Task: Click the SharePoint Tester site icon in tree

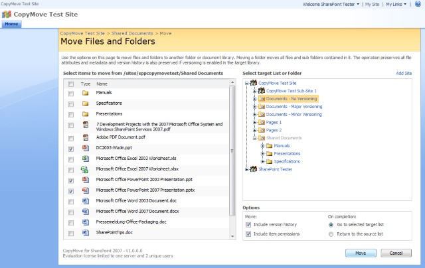Action: [253, 169]
